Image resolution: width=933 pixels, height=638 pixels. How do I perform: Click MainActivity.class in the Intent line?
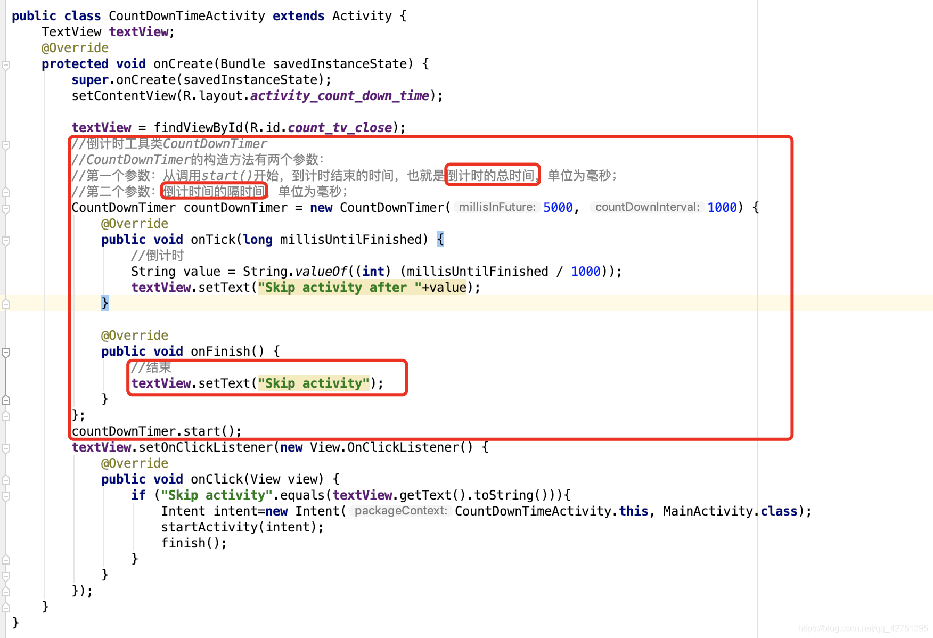[x=730, y=511]
